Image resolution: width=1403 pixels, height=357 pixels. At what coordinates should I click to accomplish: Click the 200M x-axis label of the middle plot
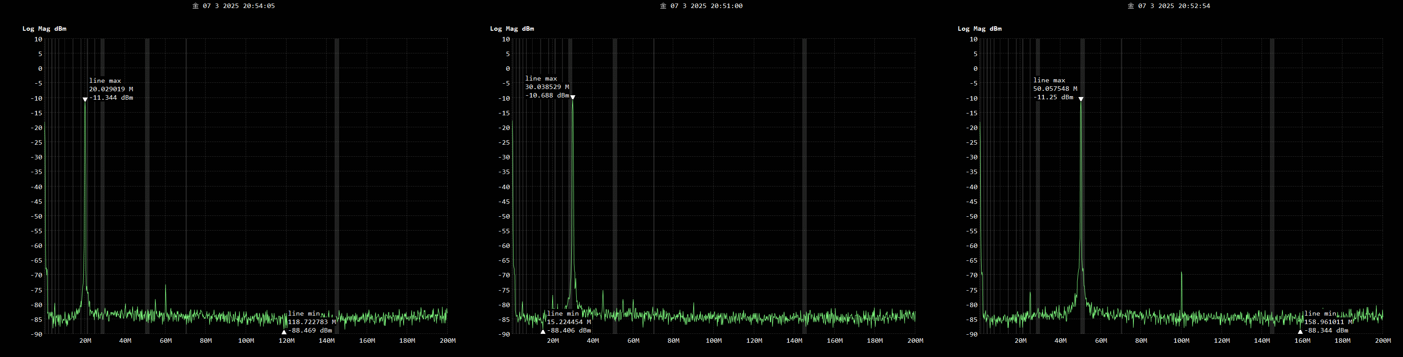click(x=915, y=341)
